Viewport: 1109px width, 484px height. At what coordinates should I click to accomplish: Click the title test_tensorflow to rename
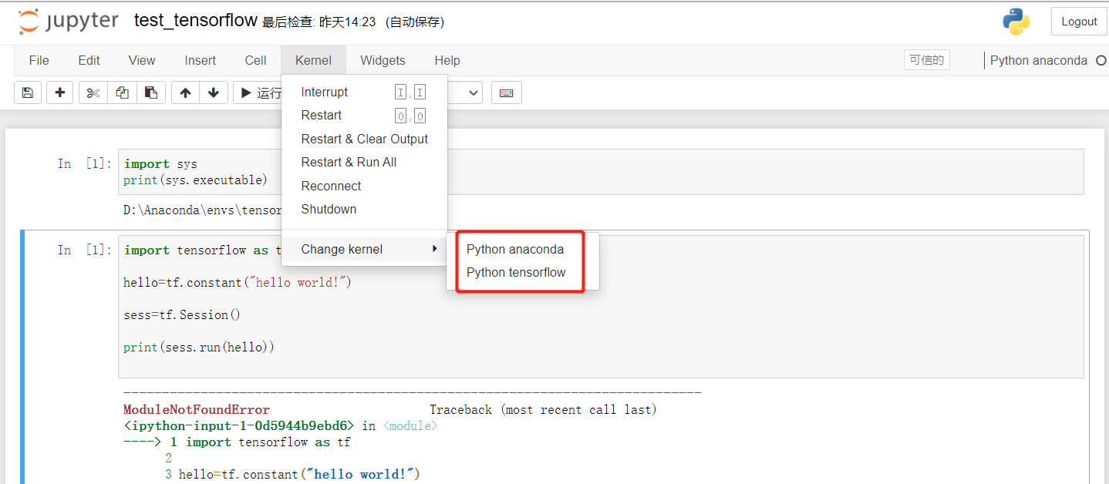(x=195, y=20)
